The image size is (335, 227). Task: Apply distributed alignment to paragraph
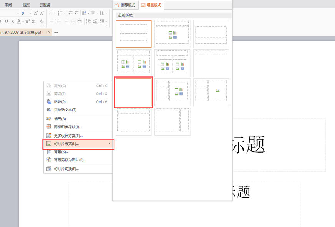[80, 22]
